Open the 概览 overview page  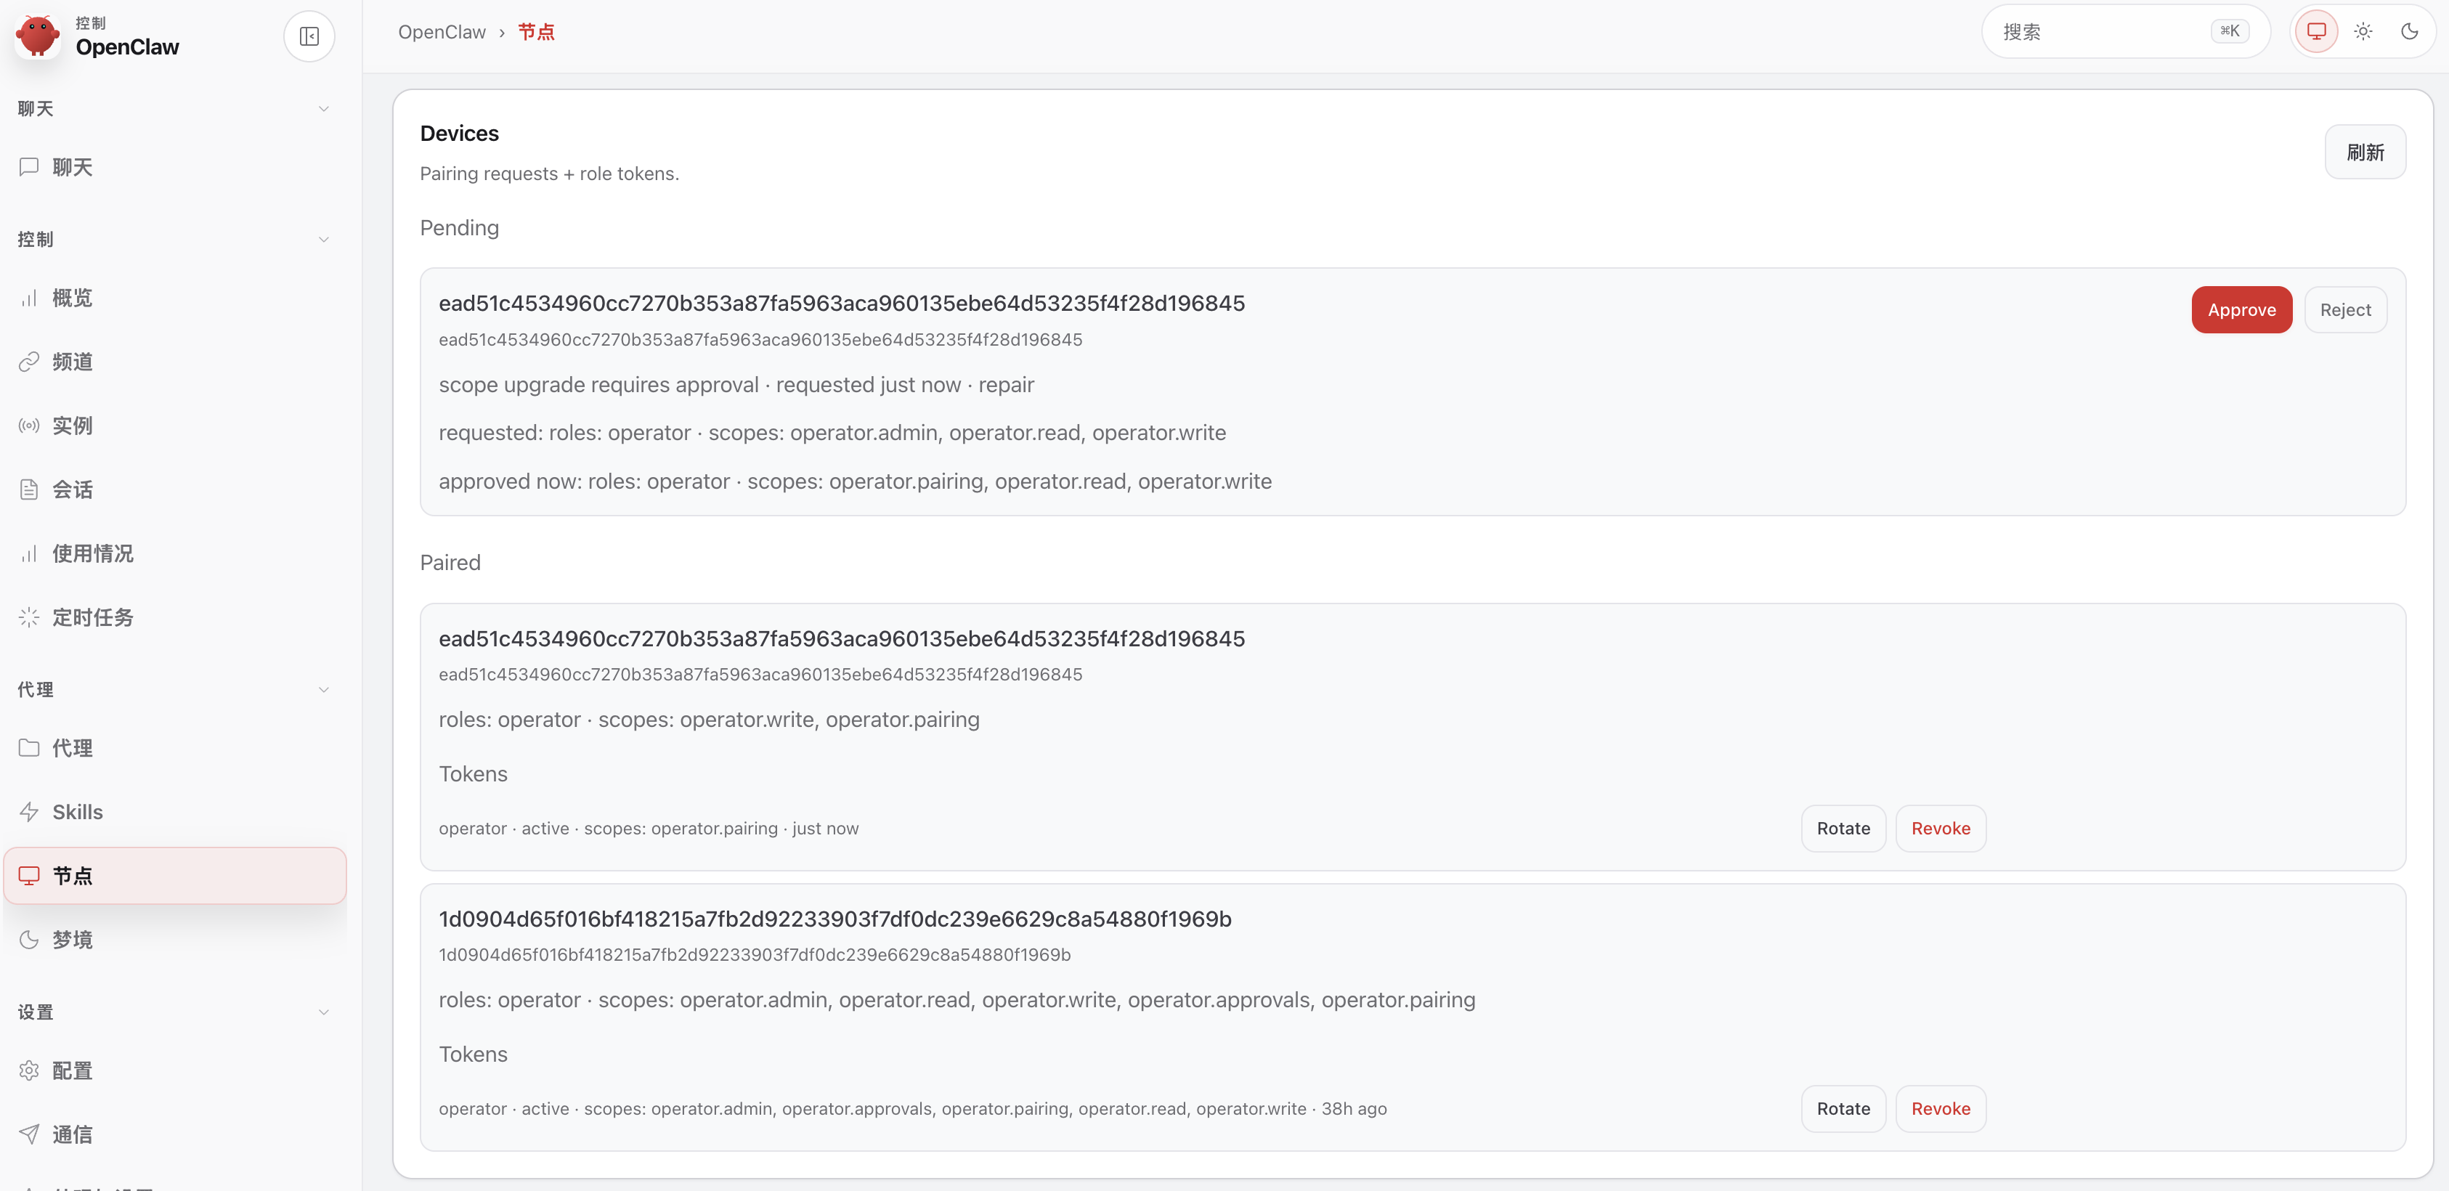coord(175,298)
